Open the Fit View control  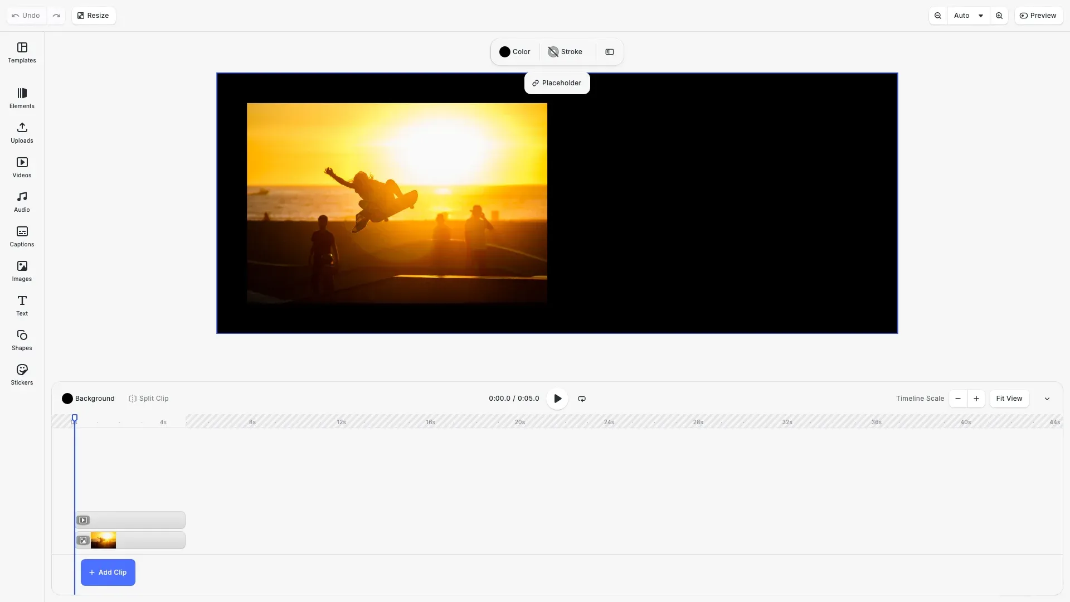point(1009,399)
